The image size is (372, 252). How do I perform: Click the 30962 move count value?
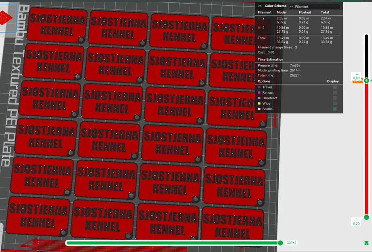292,243
